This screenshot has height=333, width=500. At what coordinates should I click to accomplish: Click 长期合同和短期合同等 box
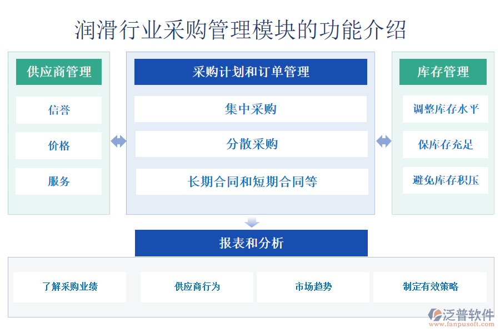tap(252, 181)
